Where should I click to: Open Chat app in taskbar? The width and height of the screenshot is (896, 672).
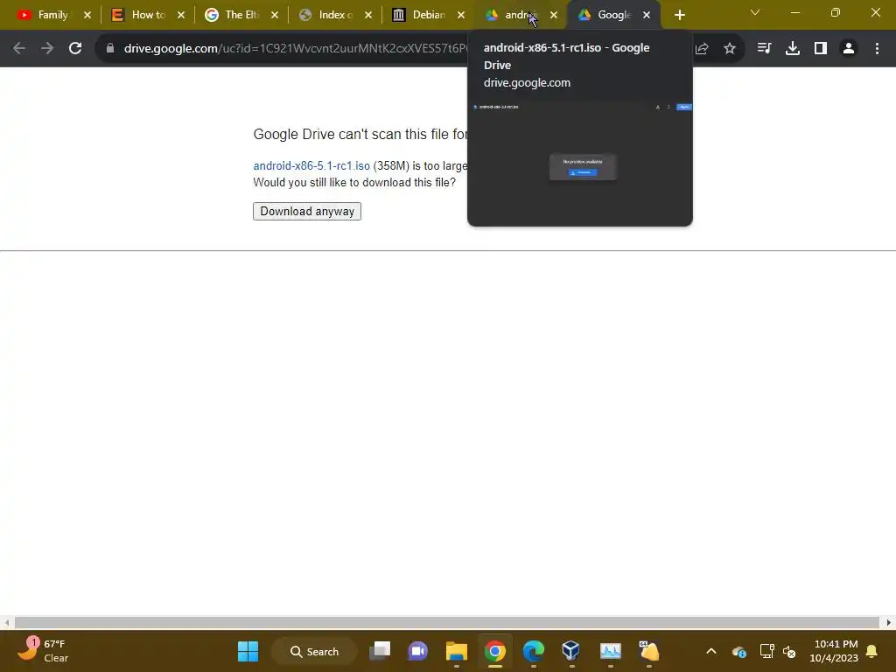[x=418, y=651]
